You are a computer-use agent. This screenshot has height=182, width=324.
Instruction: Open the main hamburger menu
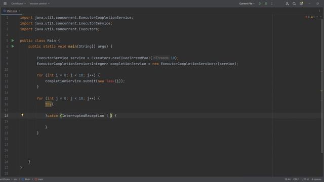pos(5,4)
